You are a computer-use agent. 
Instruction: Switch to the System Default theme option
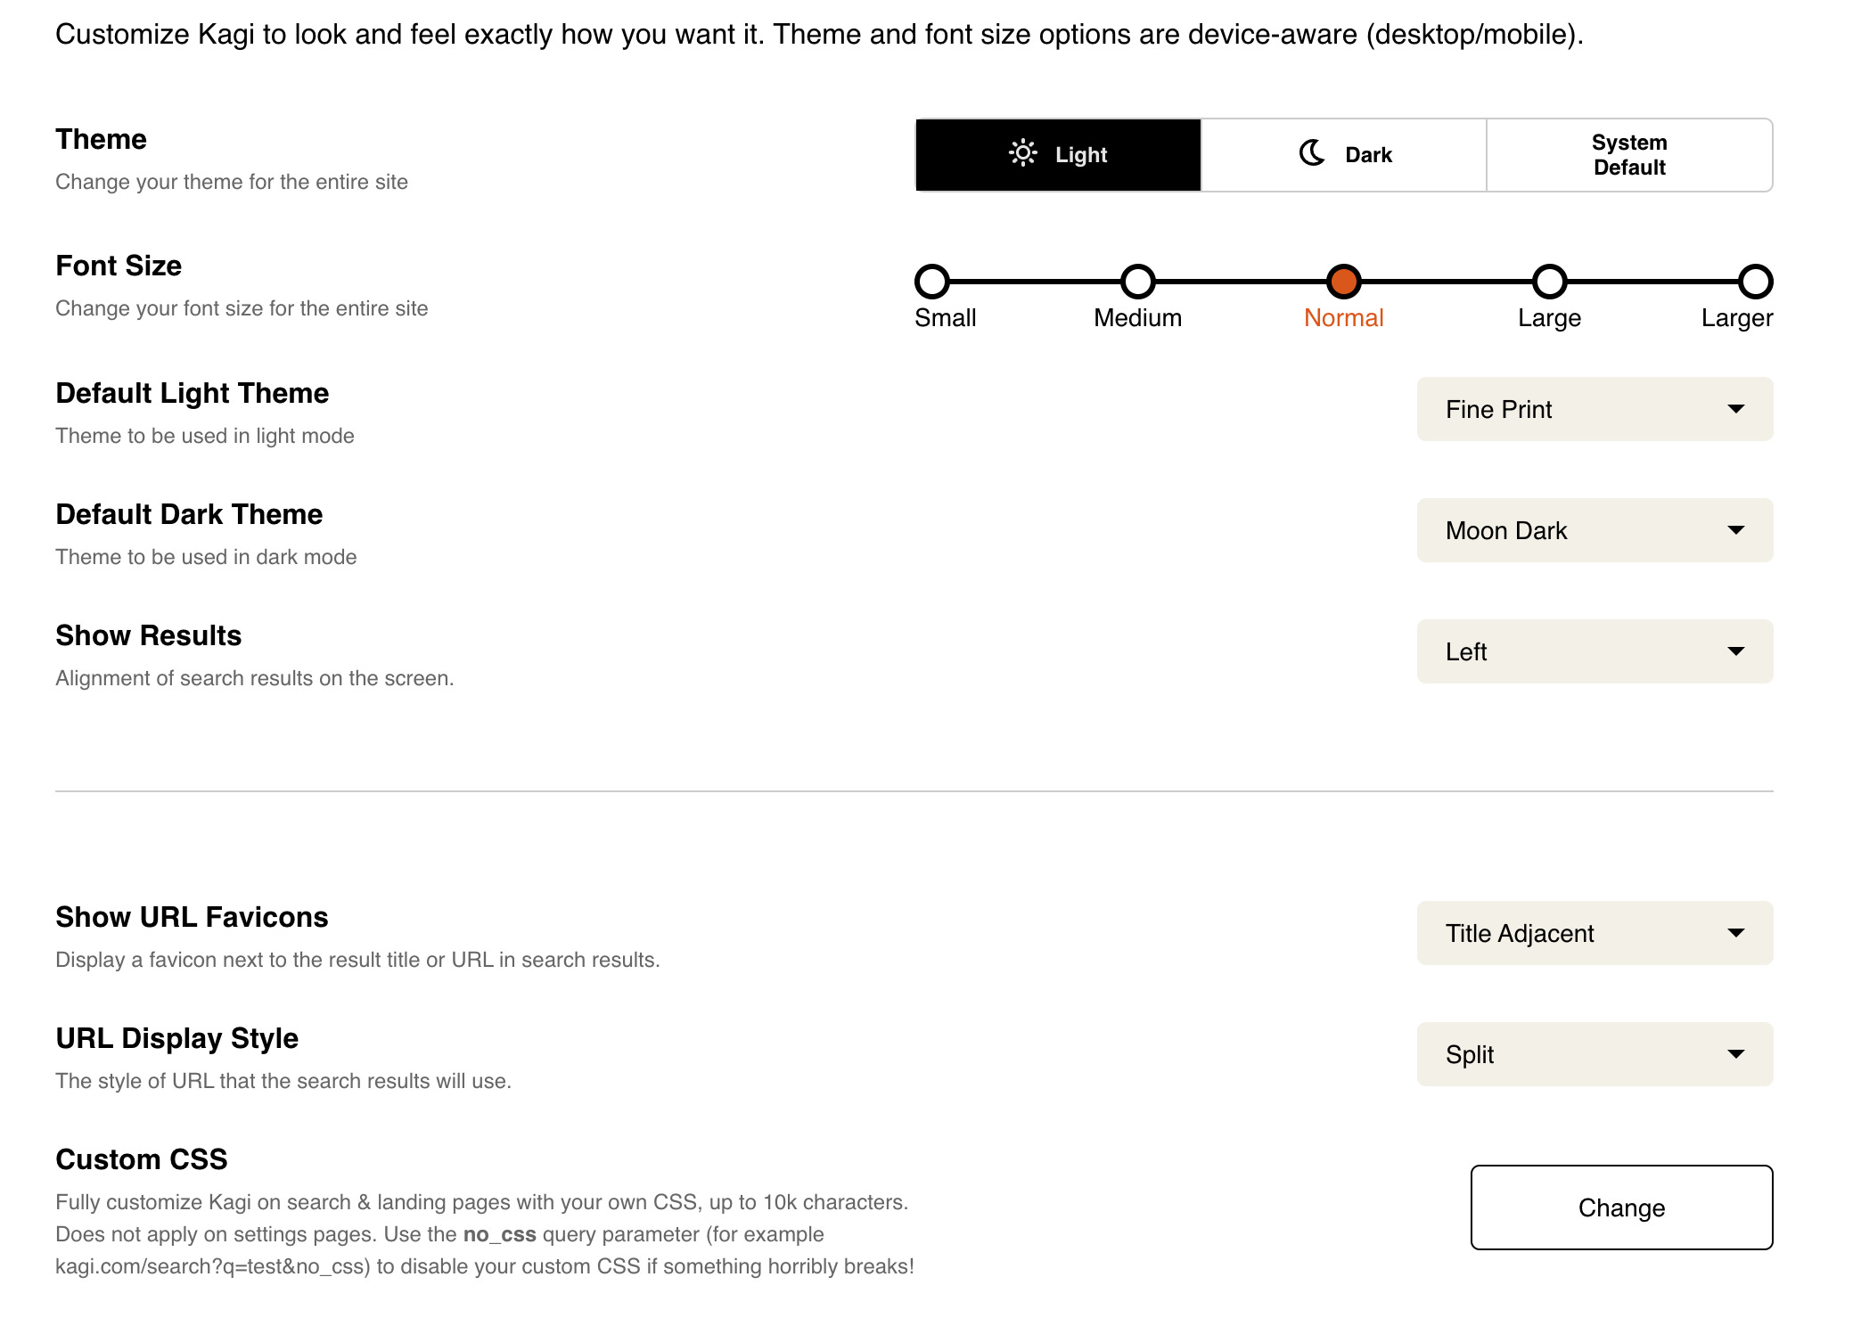(x=1629, y=155)
